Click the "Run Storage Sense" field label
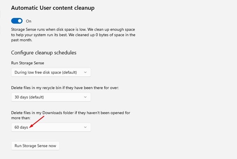Image resolution: width=237 pixels, height=159 pixels. coord(28,63)
